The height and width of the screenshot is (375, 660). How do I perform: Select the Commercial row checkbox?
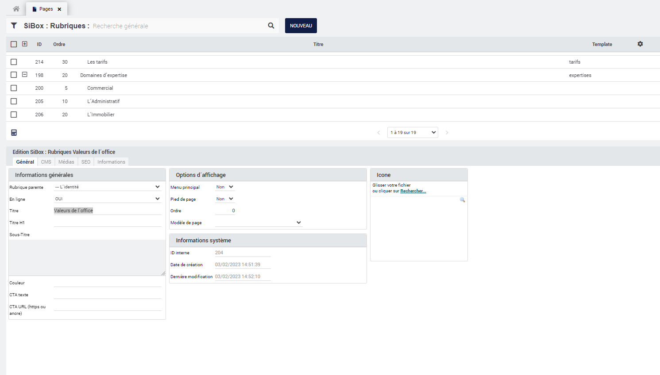click(x=14, y=88)
